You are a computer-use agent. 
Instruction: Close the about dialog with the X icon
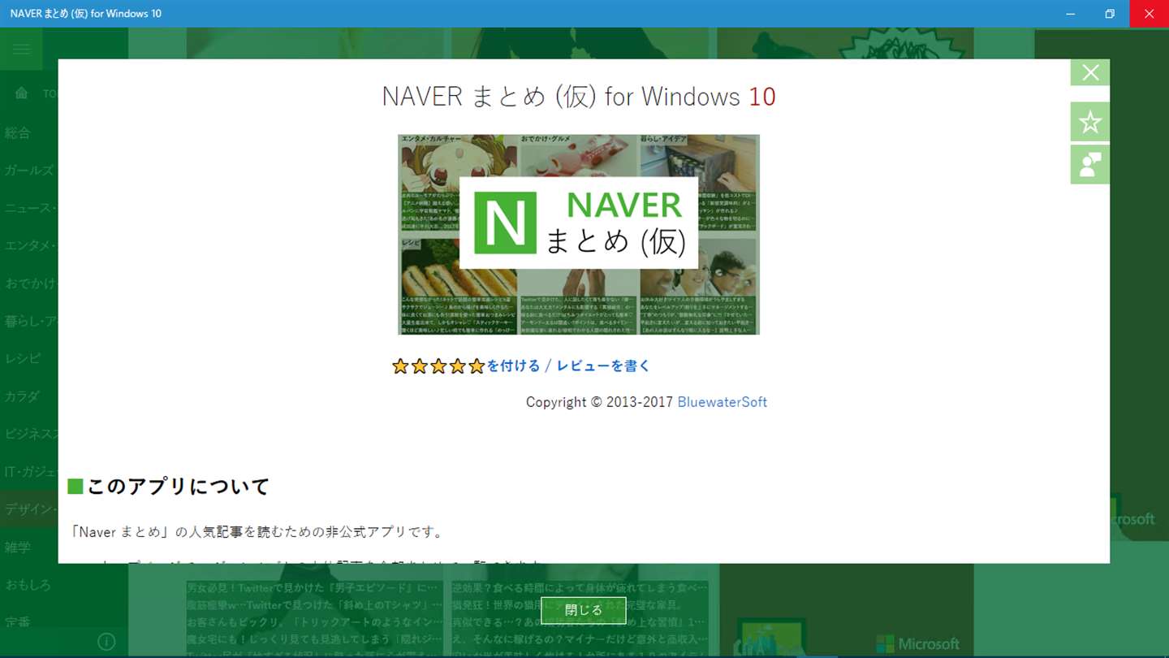pyautogui.click(x=1090, y=72)
